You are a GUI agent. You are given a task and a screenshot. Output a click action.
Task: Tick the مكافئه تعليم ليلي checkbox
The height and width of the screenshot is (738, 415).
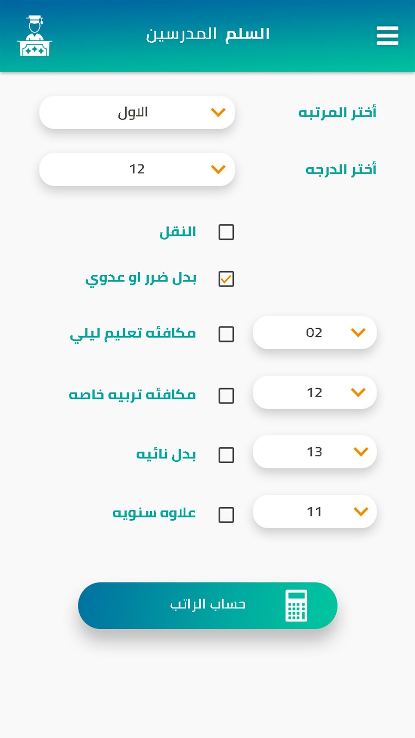[226, 334]
